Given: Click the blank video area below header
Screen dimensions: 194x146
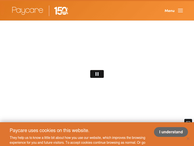Looking at the screenshot, I should [x=97, y=50].
